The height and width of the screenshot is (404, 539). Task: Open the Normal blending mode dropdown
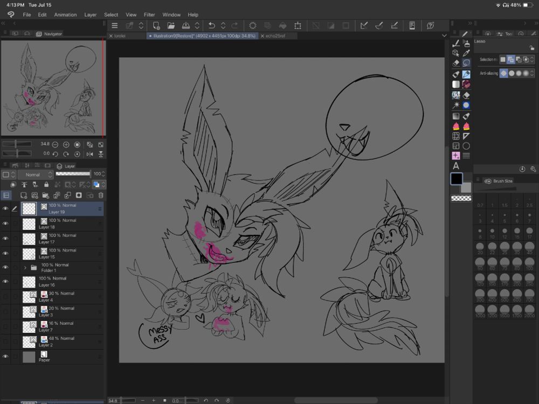36,175
